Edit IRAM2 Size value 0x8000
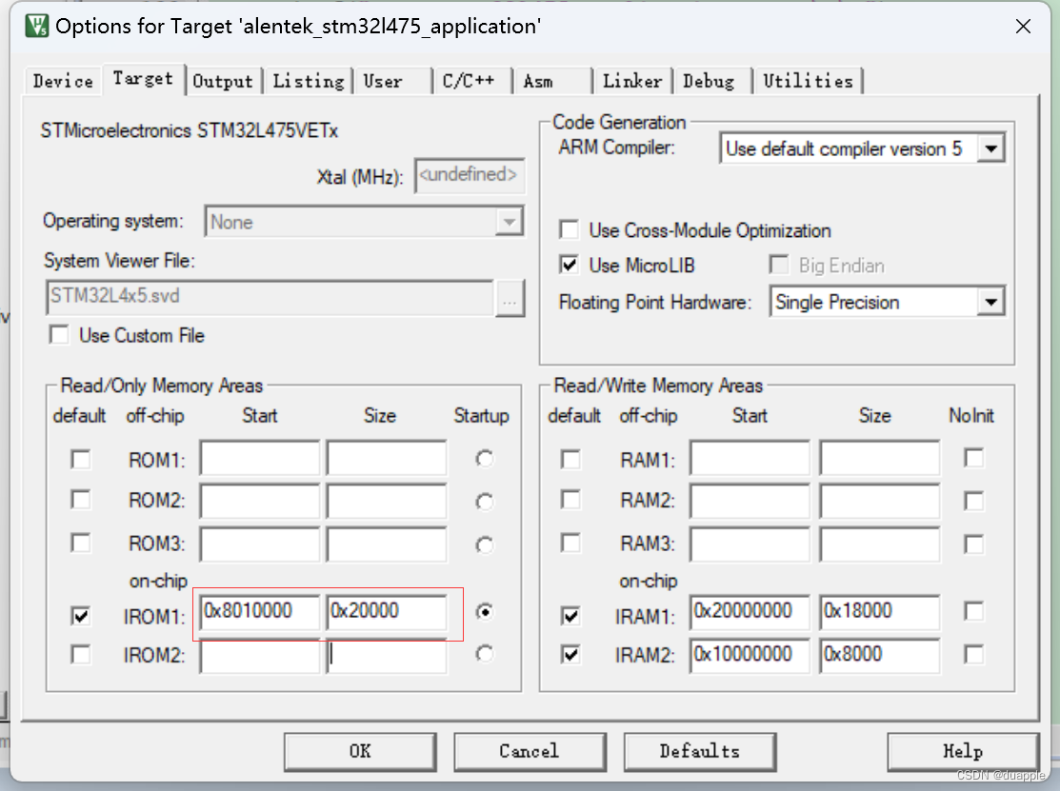Screen dimensions: 1060x791 coord(879,655)
